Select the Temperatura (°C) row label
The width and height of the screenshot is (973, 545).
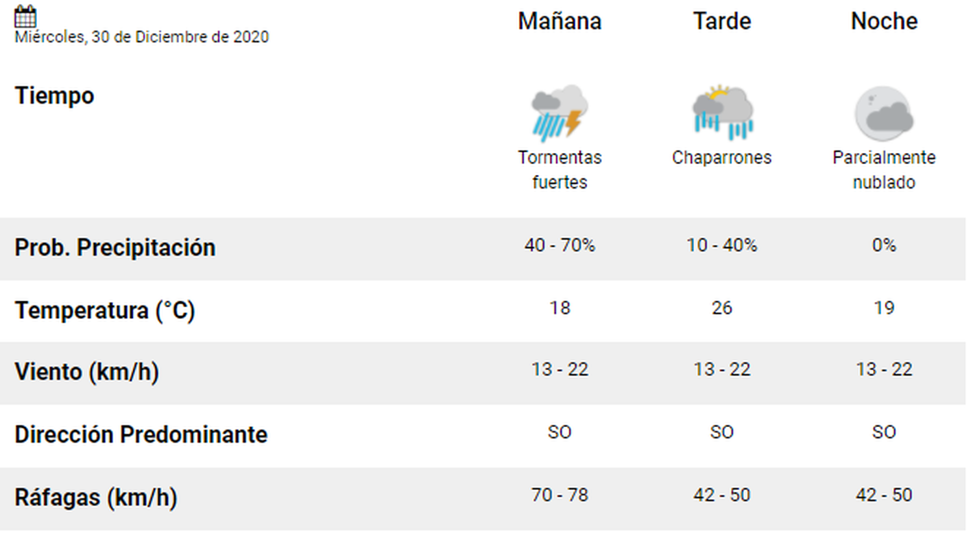[x=105, y=310]
